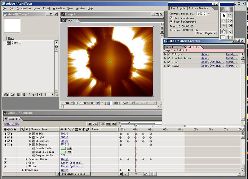Screen dimensions: 248x179
Task: Open the 100% magnification dropdown
Action: pyautogui.click(x=68, y=103)
